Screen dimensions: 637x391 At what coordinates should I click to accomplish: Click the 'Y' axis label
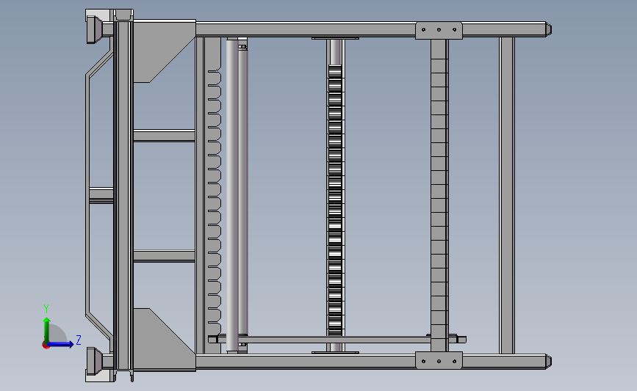(x=46, y=309)
